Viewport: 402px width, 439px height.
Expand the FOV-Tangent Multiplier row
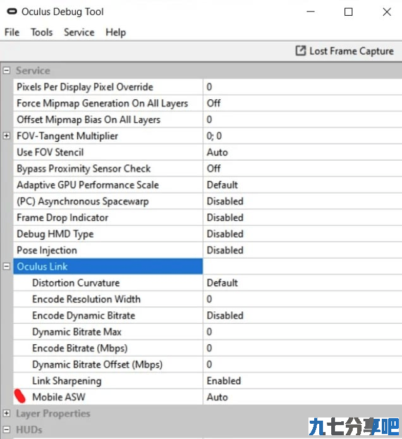[6, 136]
